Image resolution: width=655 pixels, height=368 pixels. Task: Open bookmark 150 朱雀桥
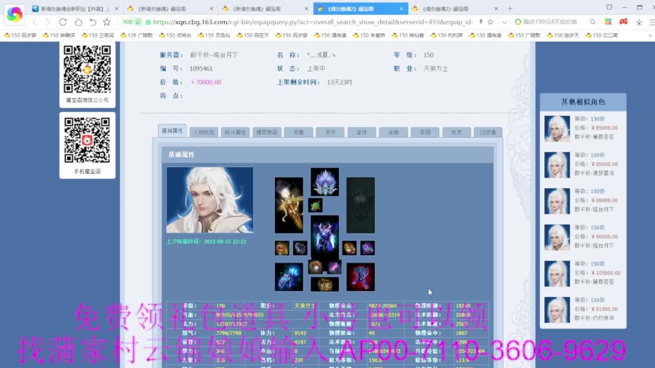click(x=369, y=35)
